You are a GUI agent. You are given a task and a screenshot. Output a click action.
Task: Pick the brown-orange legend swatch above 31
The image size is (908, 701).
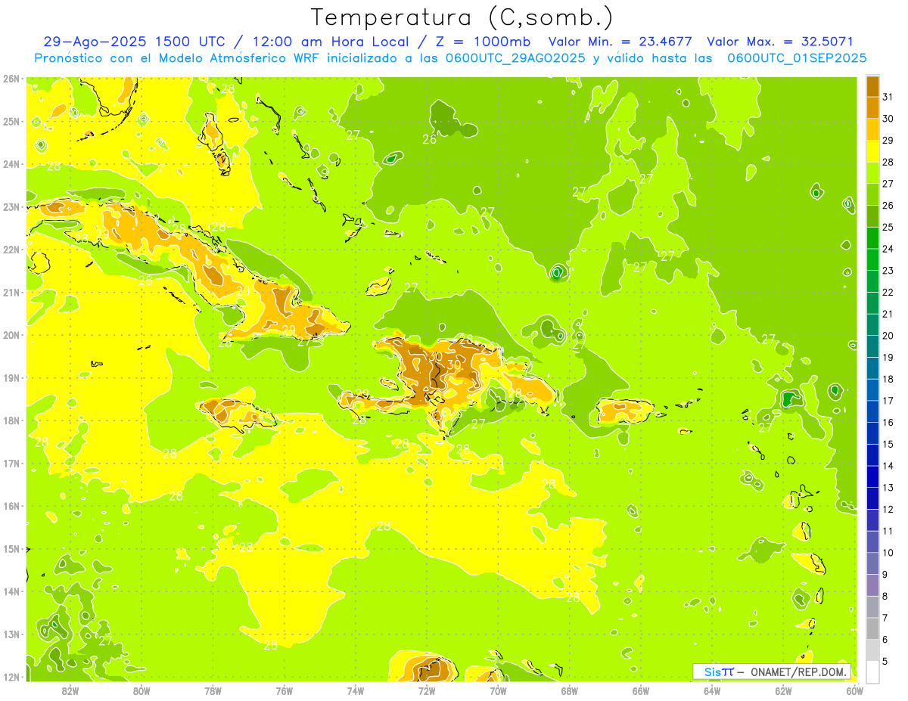pos(872,86)
